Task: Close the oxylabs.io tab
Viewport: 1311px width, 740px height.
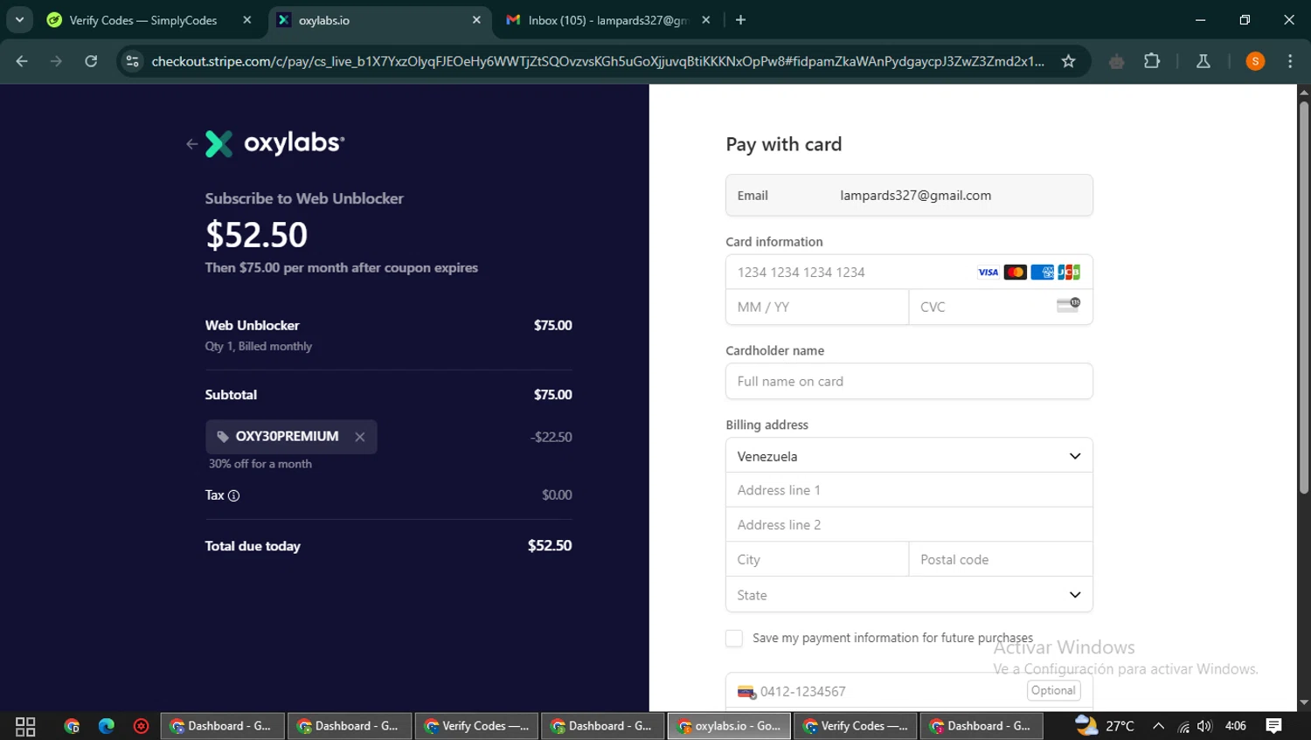Action: click(x=476, y=20)
